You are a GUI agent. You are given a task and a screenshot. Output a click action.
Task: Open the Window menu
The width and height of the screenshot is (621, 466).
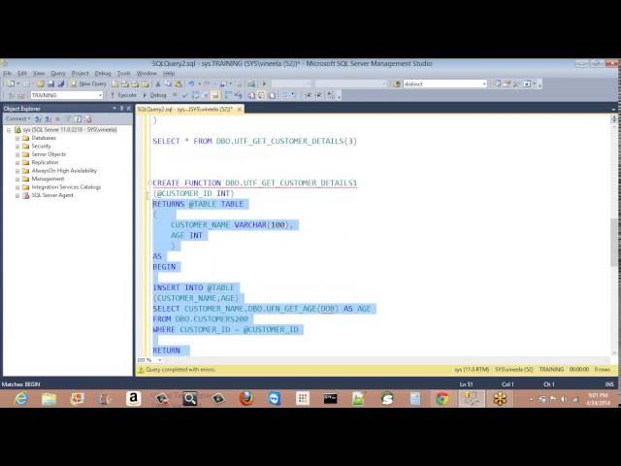coord(147,74)
